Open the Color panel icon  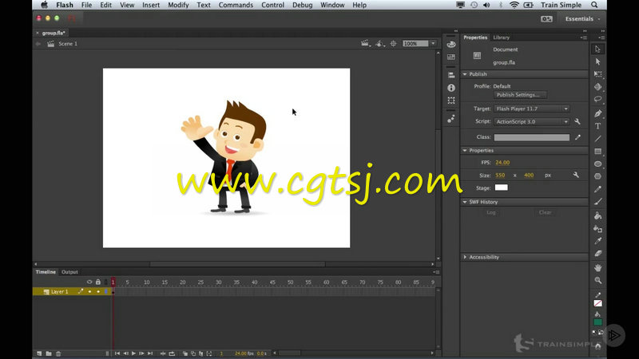[x=450, y=45]
